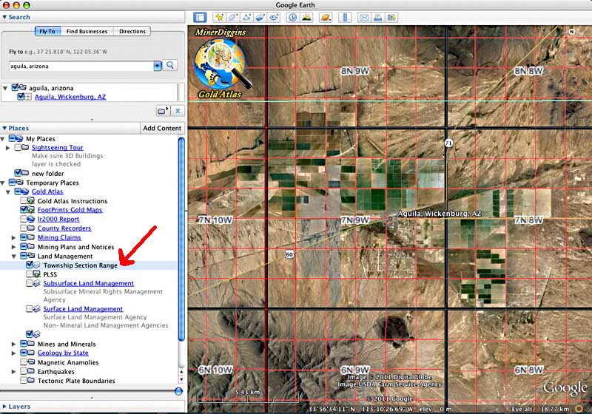
Task: Check the Gold Atlas Instructions checkbox
Action: [x=24, y=200]
